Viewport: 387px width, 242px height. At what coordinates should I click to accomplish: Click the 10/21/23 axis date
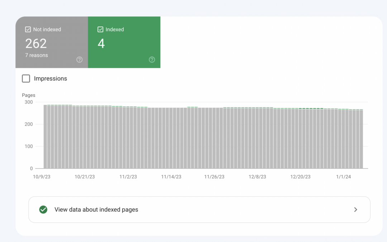pos(85,177)
